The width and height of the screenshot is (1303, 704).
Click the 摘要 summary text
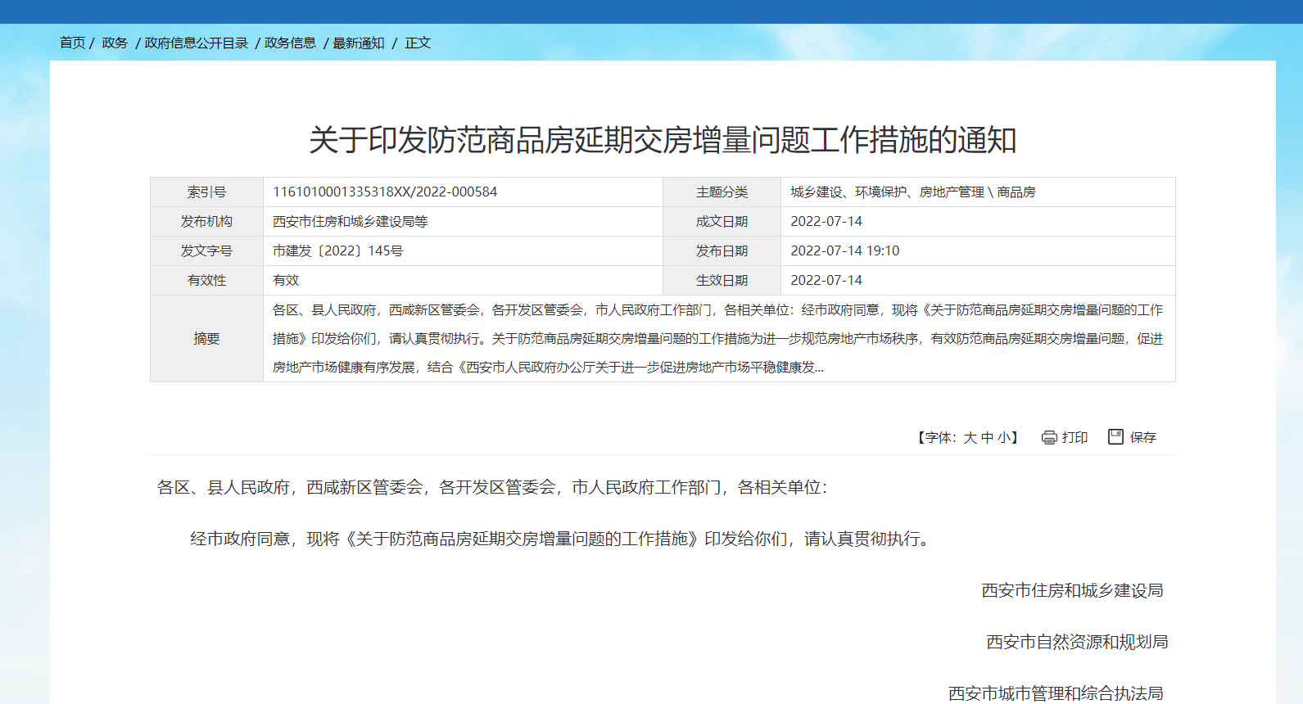(717, 338)
